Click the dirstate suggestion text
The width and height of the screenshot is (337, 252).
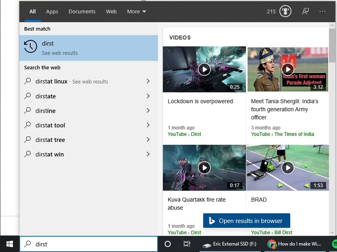pos(46,96)
